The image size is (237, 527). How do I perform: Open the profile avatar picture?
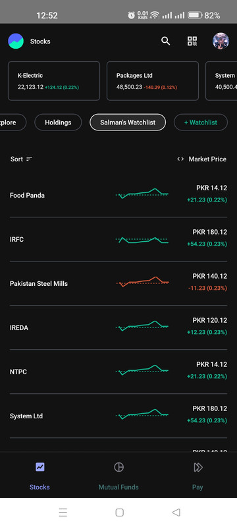click(221, 41)
